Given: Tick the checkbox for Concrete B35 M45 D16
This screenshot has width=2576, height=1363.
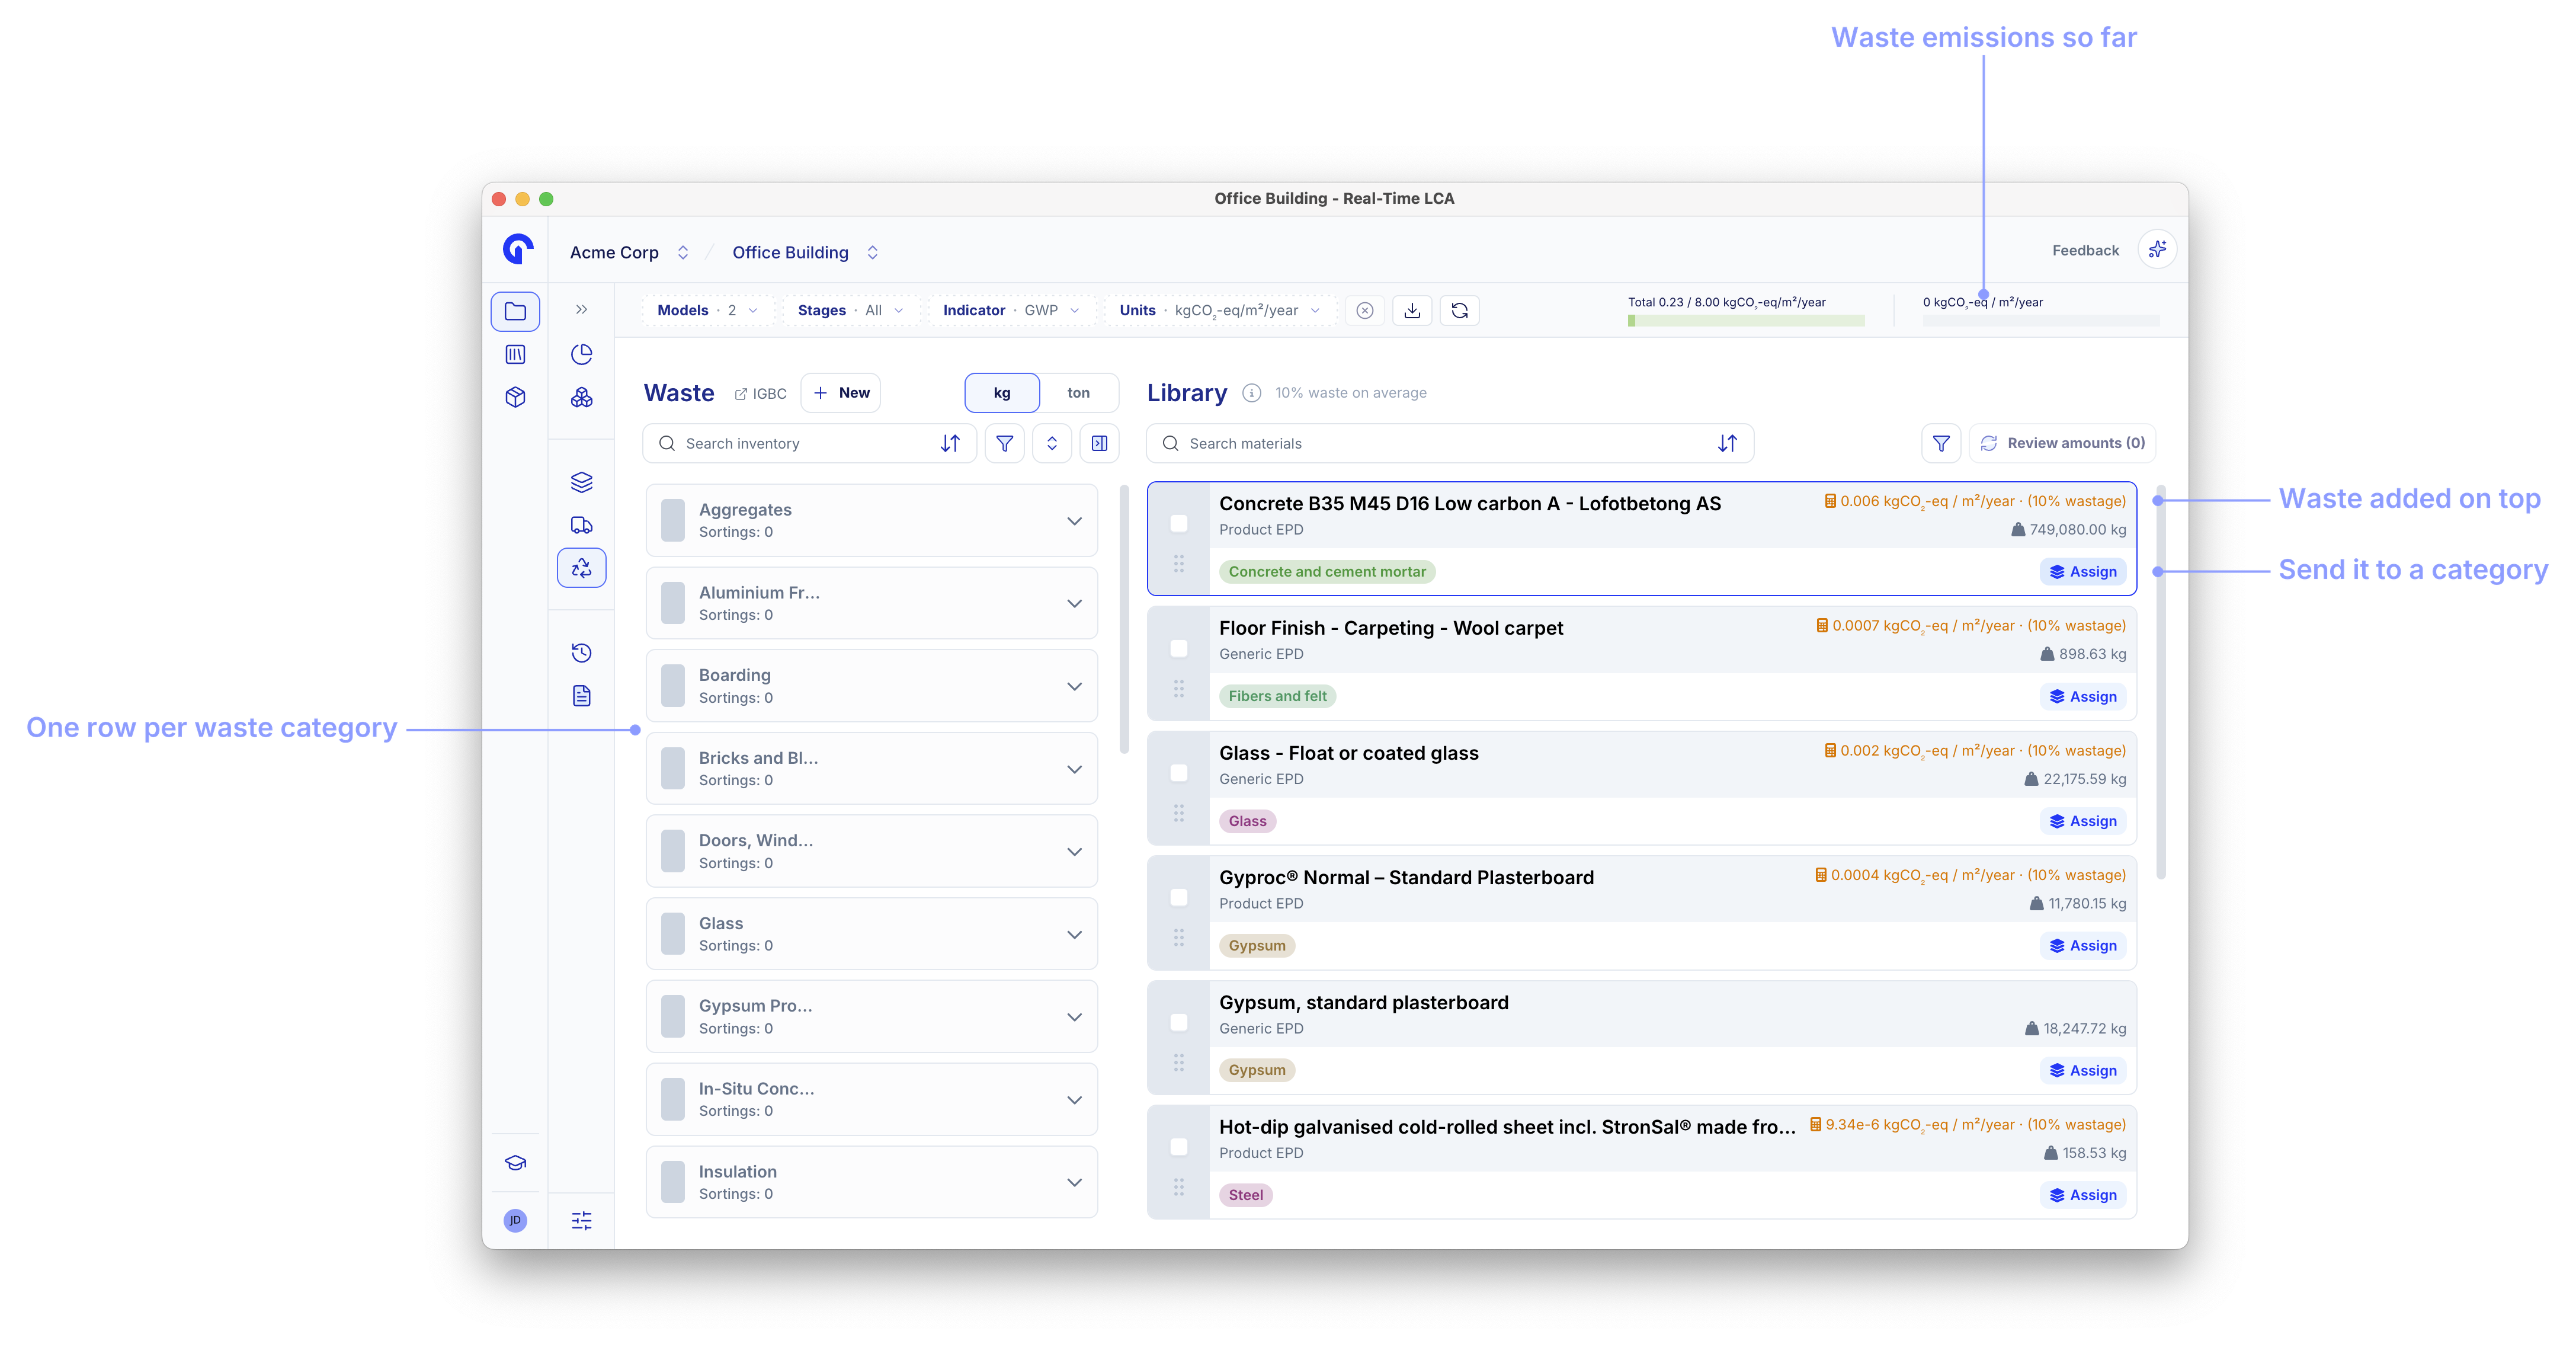Looking at the screenshot, I should coord(1179,523).
